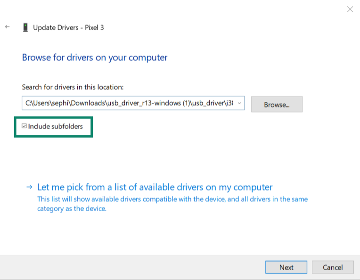
Task: Click the Update Drivers - Pixel 3 title
Action: pos(68,27)
